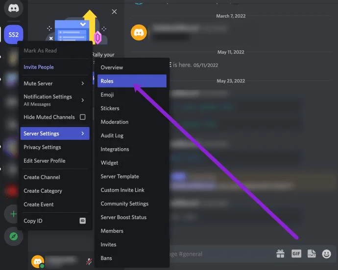Open Custom Invite Link entry

pyautogui.click(x=132, y=190)
